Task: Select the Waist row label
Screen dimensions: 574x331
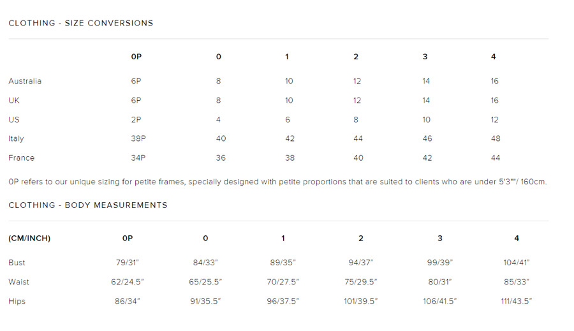Action: pos(18,282)
